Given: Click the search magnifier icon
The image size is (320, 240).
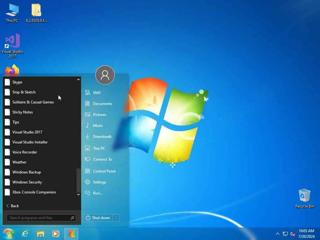Looking at the screenshot, I should [72, 218].
